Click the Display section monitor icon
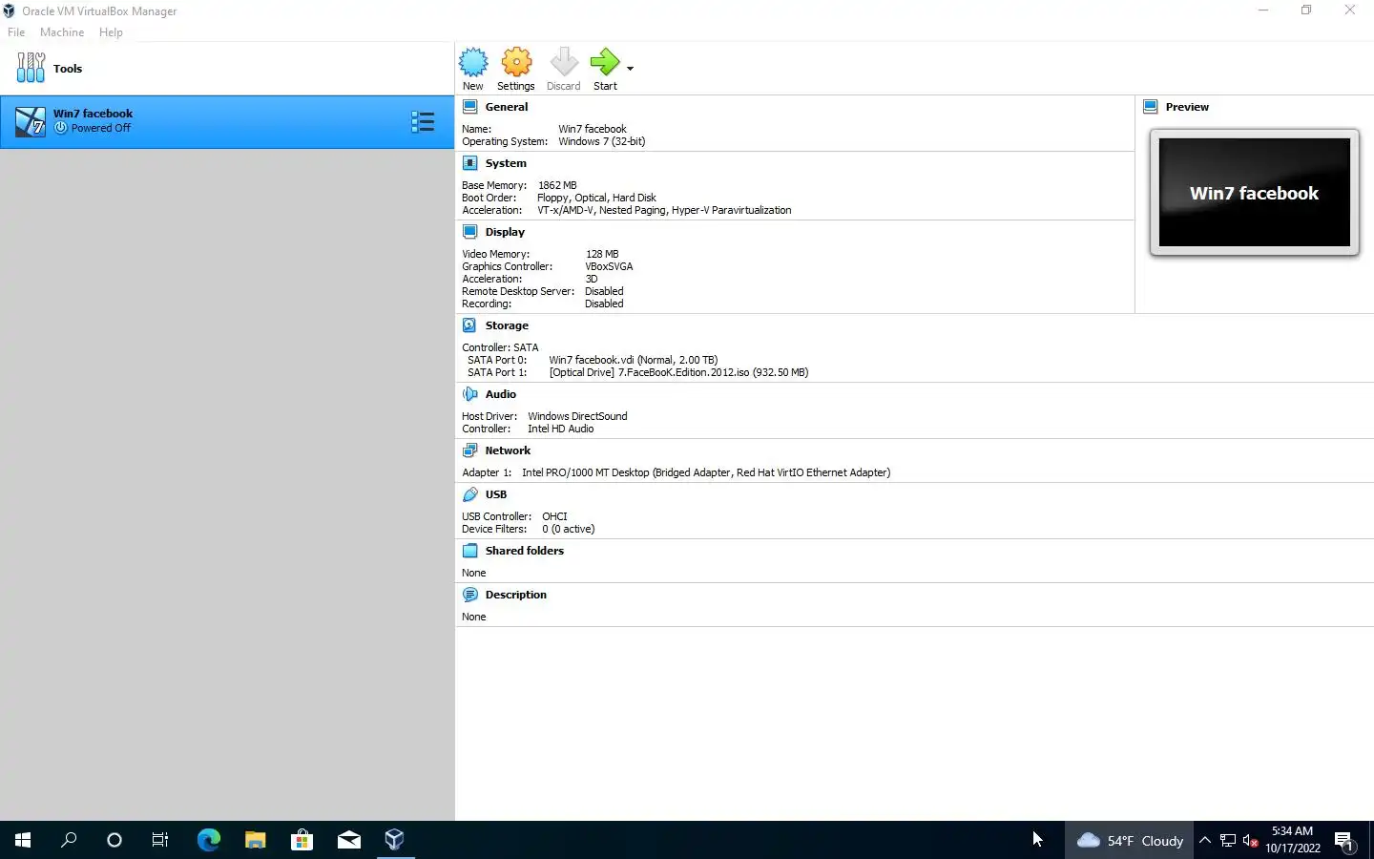1374x859 pixels. pos(469,232)
